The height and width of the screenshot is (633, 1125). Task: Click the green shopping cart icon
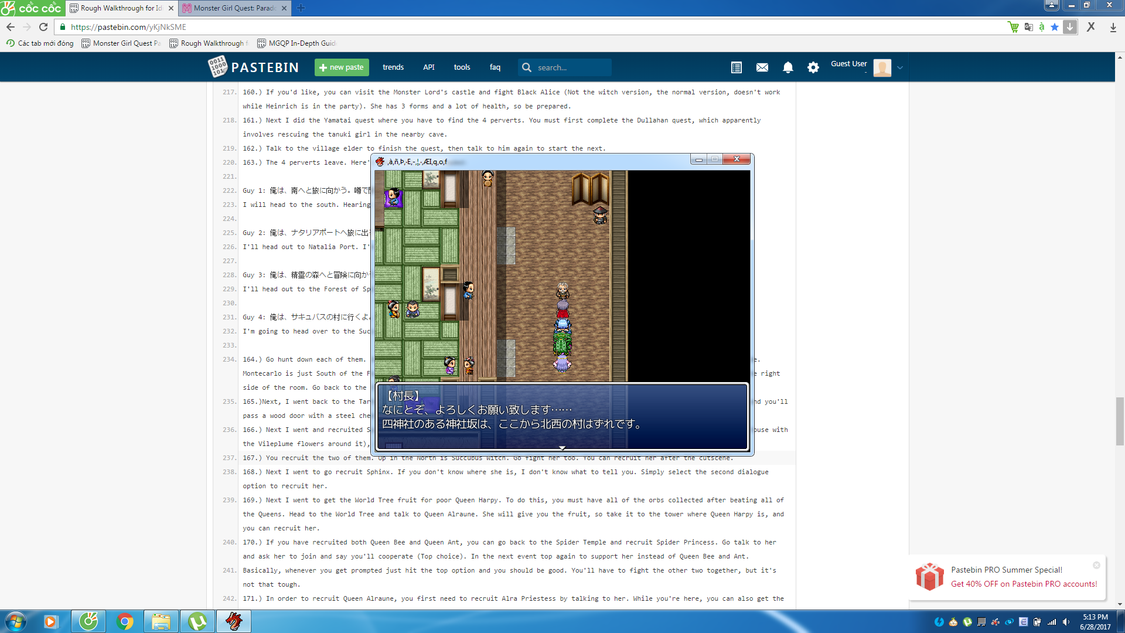(1013, 27)
